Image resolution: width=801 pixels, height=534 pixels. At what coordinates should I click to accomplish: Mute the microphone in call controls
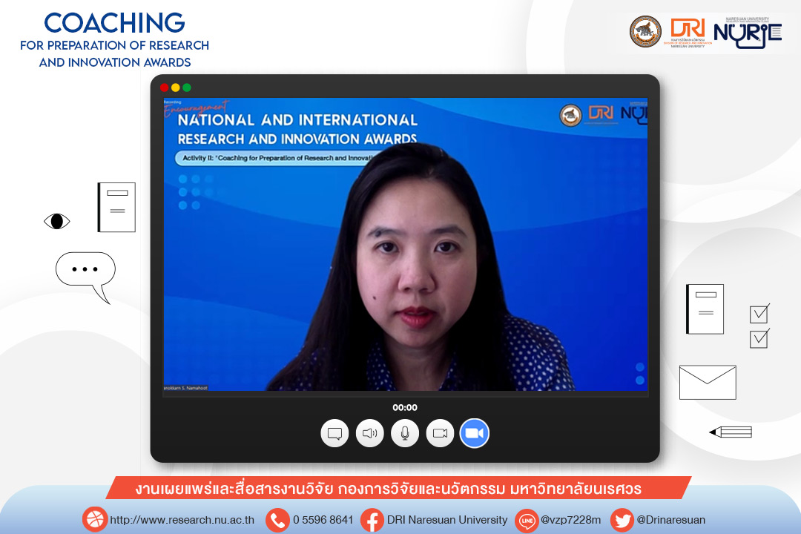405,433
